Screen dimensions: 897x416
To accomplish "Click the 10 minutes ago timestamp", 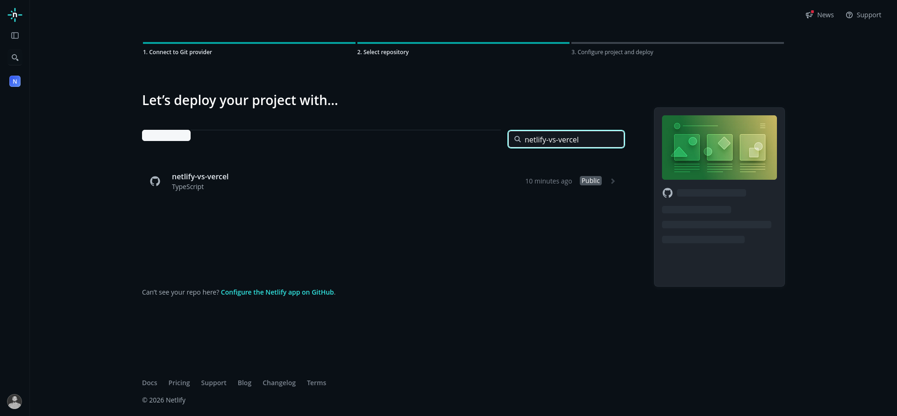I will point(548,181).
